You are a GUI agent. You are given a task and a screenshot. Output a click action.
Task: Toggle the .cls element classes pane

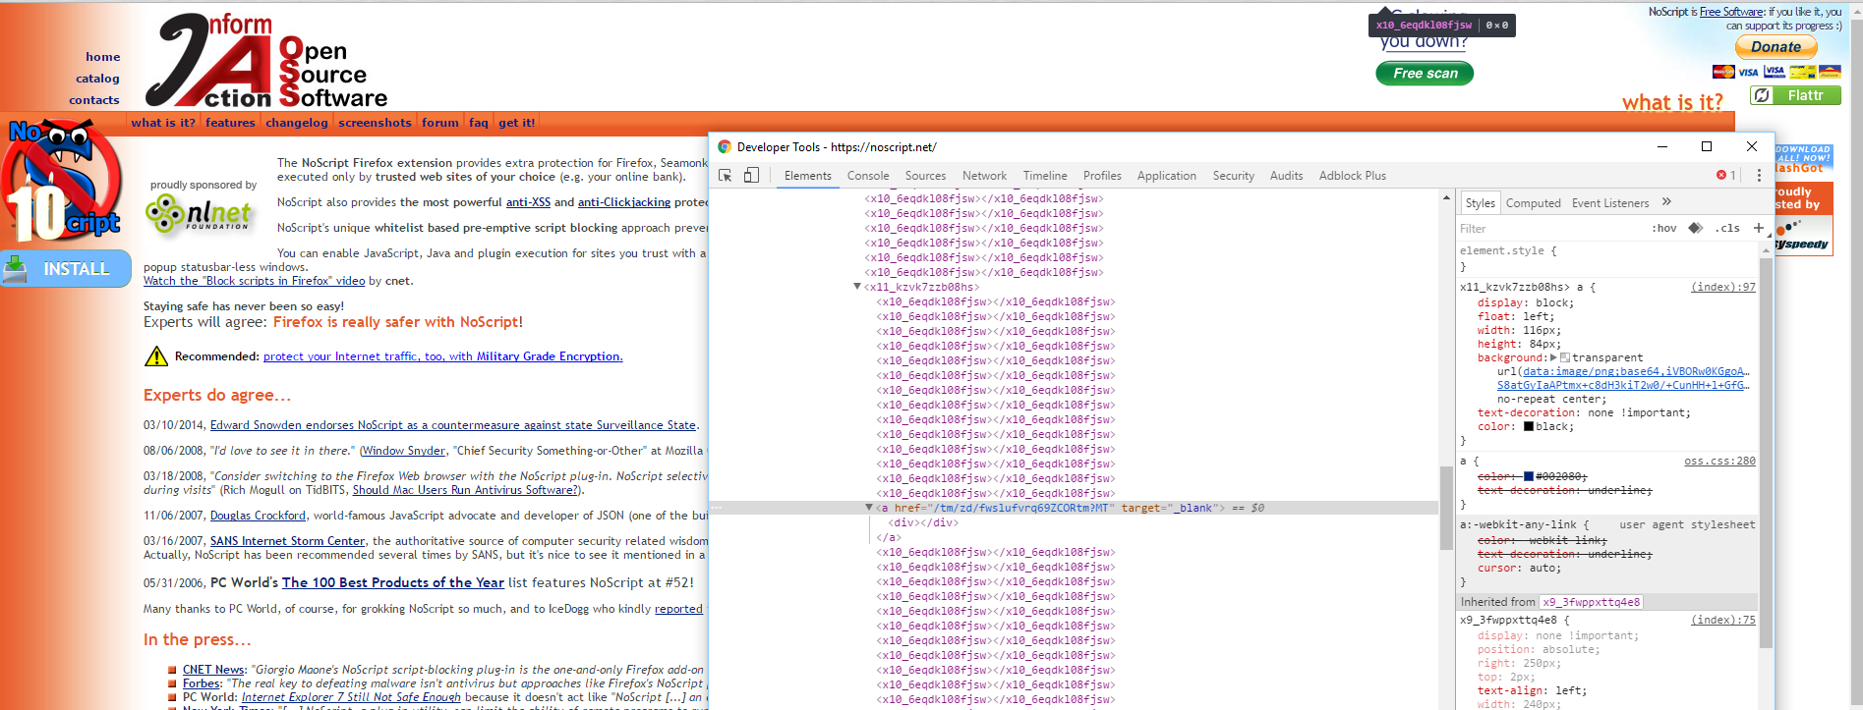pyautogui.click(x=1727, y=228)
